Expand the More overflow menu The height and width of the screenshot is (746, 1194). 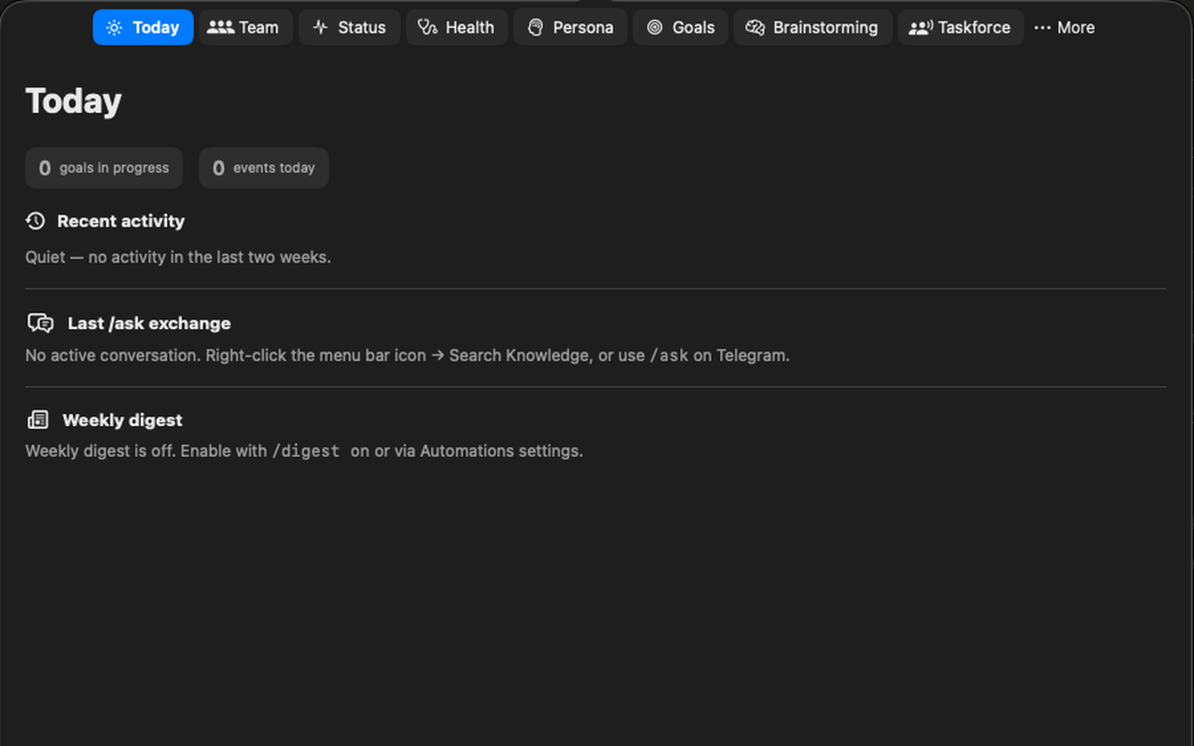(1064, 28)
